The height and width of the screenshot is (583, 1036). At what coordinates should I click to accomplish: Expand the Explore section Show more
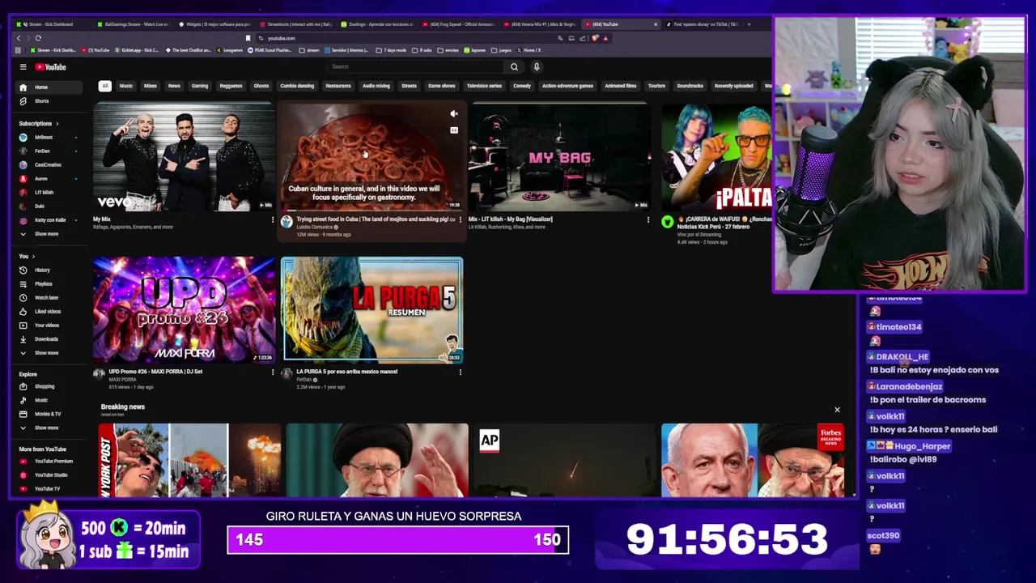pyautogui.click(x=49, y=428)
